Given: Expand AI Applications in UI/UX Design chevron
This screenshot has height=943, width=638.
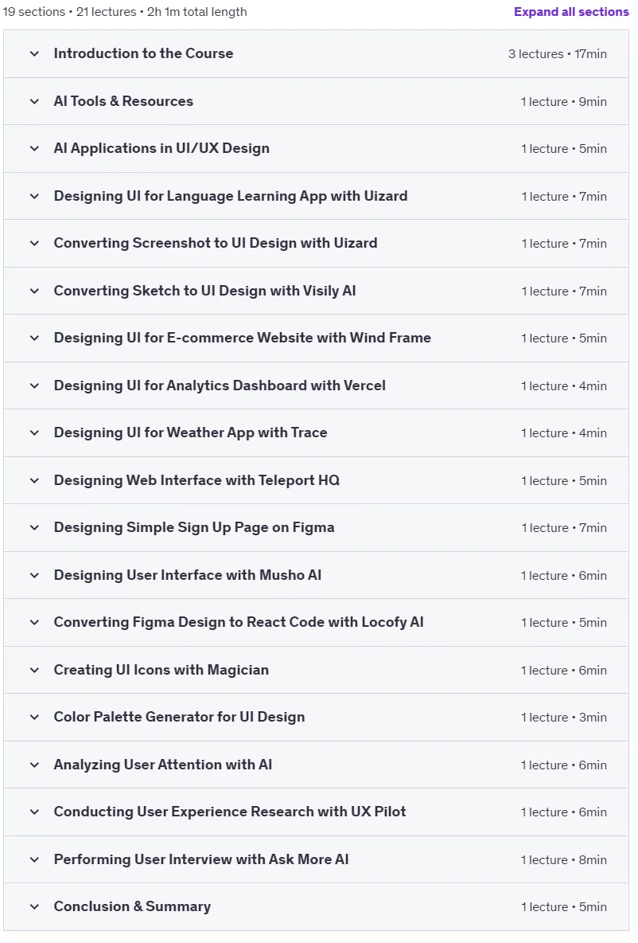Looking at the screenshot, I should pos(34,149).
